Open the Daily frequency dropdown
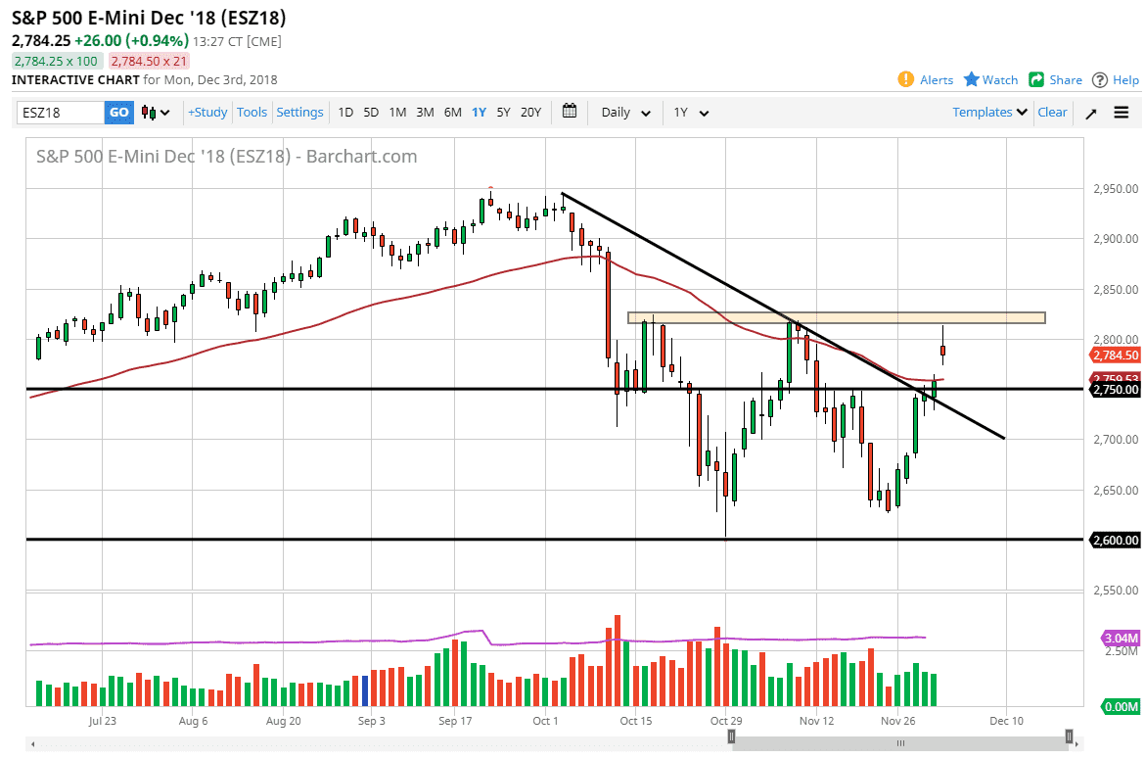1145x759 pixels. coord(626,113)
